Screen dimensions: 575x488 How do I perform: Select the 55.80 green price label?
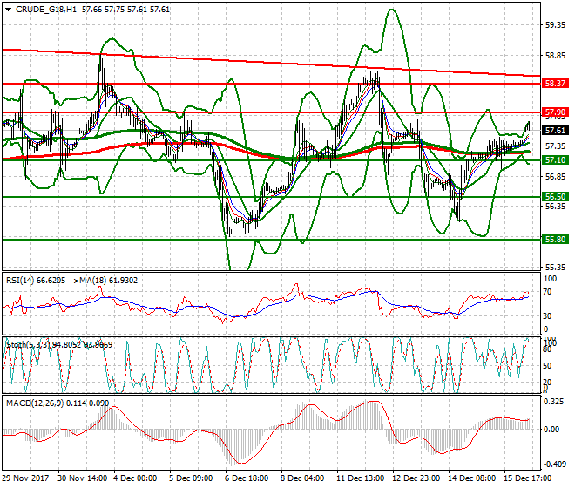click(x=555, y=239)
